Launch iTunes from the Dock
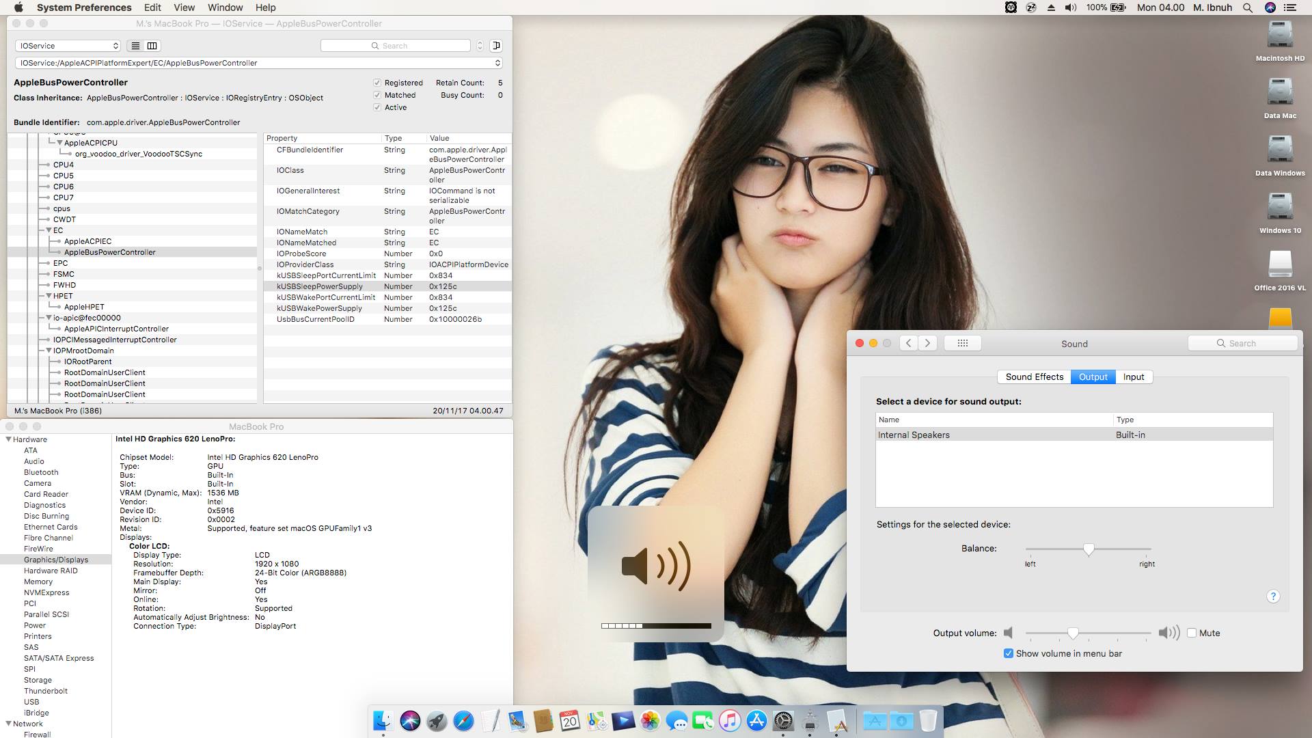Viewport: 1312px width, 738px height. point(729,721)
